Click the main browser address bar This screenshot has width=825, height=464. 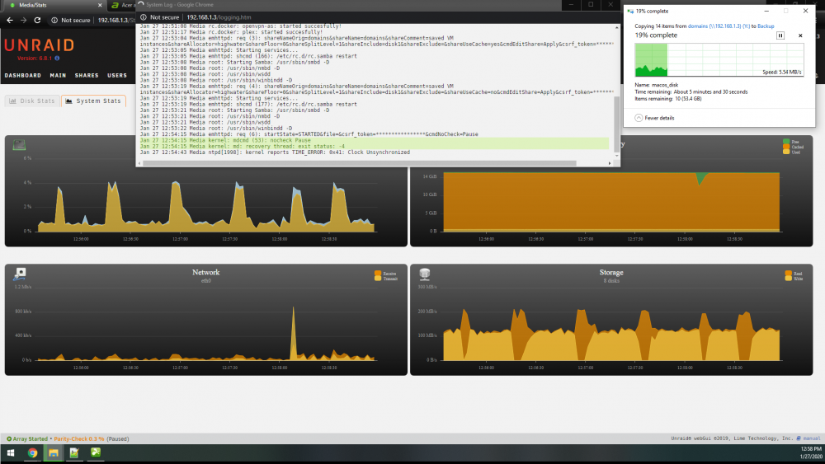pyautogui.click(x=115, y=20)
